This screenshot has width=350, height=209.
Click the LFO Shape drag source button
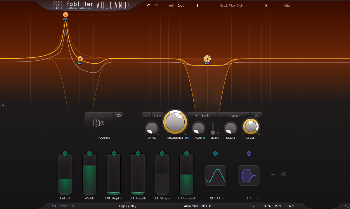click(162, 153)
